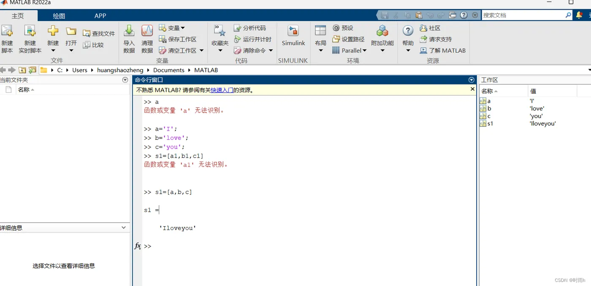Save the workspace (保存工作区)

[x=178, y=39]
